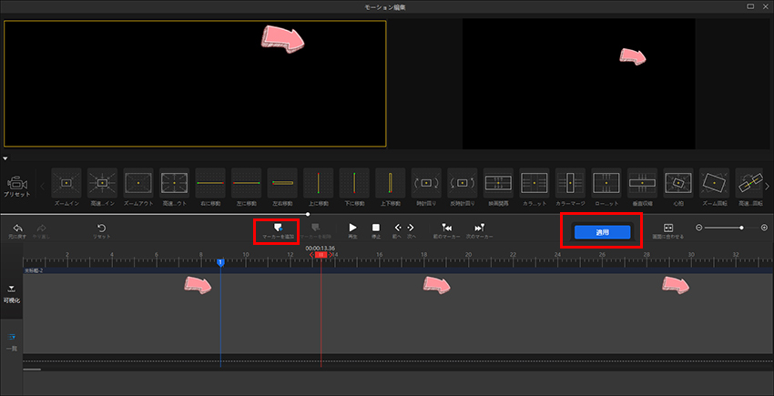Click the blue 適用 (apply) button
The height and width of the screenshot is (396, 774).
tap(602, 232)
